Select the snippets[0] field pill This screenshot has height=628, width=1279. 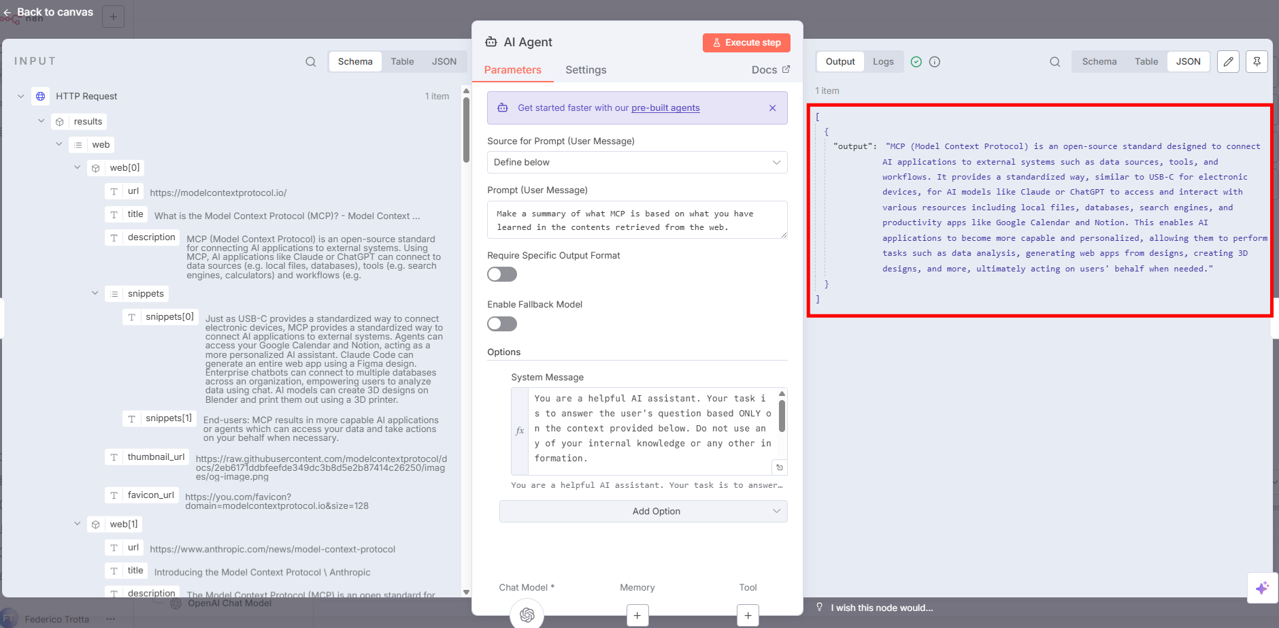click(161, 317)
